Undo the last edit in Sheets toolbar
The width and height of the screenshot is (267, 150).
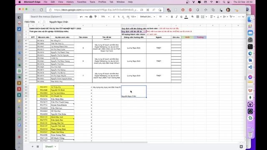pos(81,17)
